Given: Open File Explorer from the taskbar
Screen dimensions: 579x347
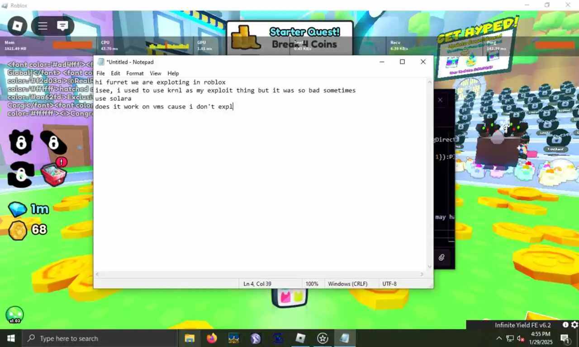Looking at the screenshot, I should tap(190, 338).
